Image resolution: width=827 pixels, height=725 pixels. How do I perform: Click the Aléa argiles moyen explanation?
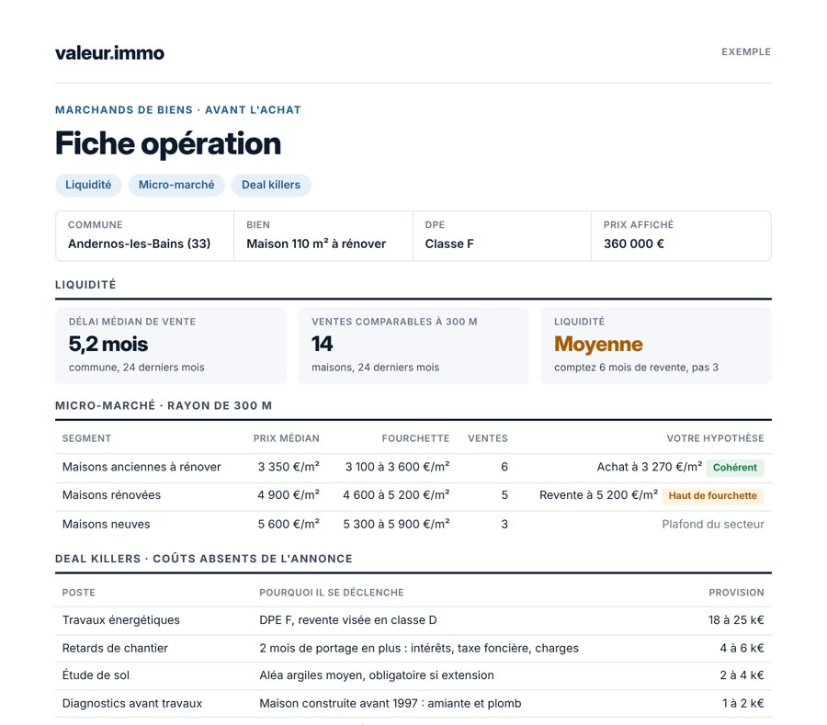point(377,675)
